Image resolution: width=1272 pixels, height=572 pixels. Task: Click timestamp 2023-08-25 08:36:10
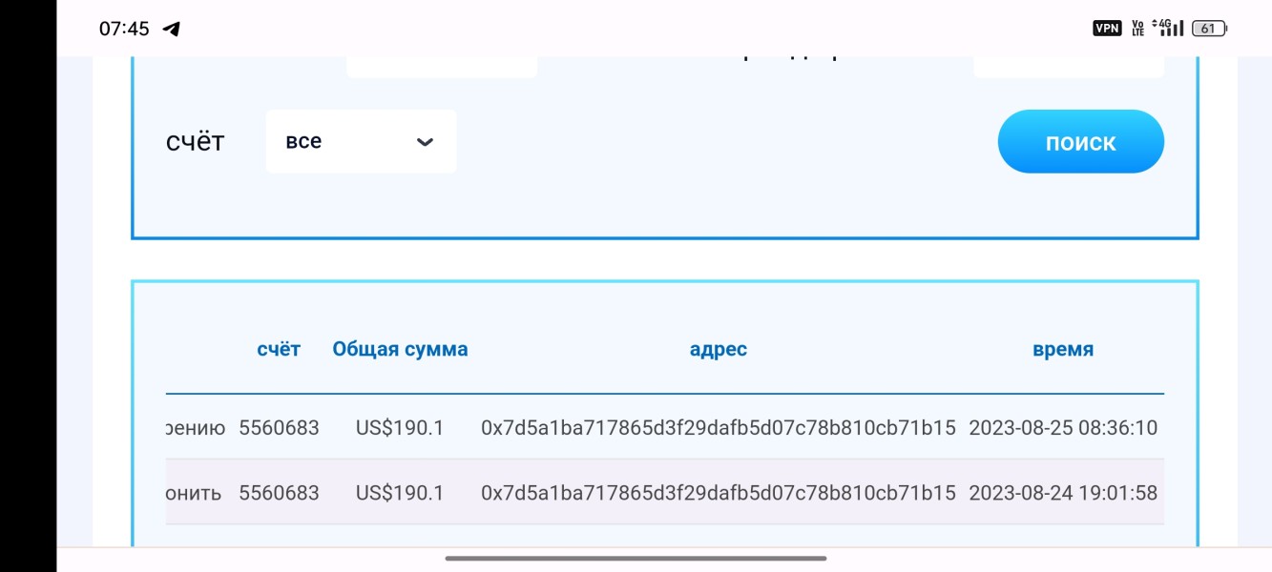1063,428
